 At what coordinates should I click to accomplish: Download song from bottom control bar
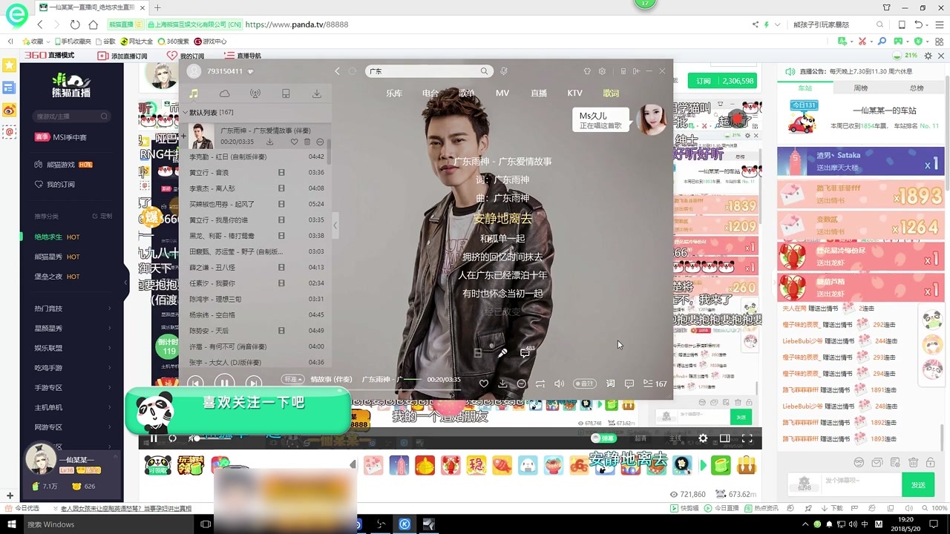pyautogui.click(x=502, y=383)
